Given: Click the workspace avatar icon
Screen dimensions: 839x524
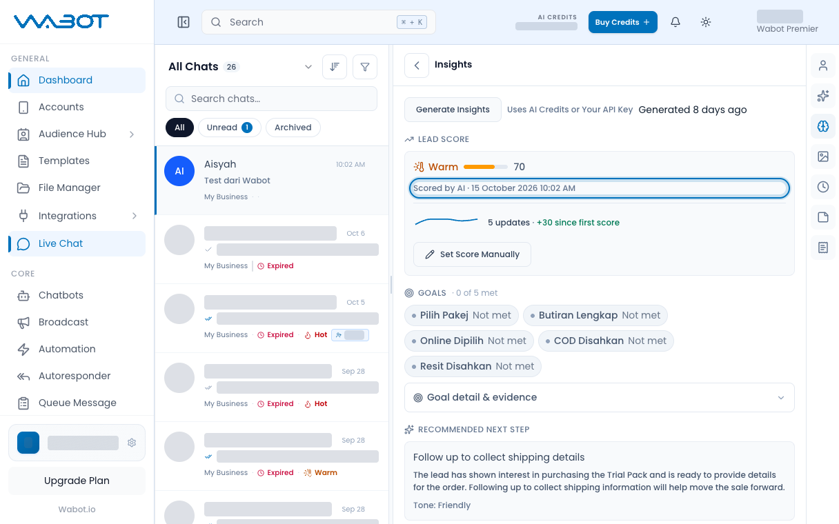Looking at the screenshot, I should coord(28,443).
